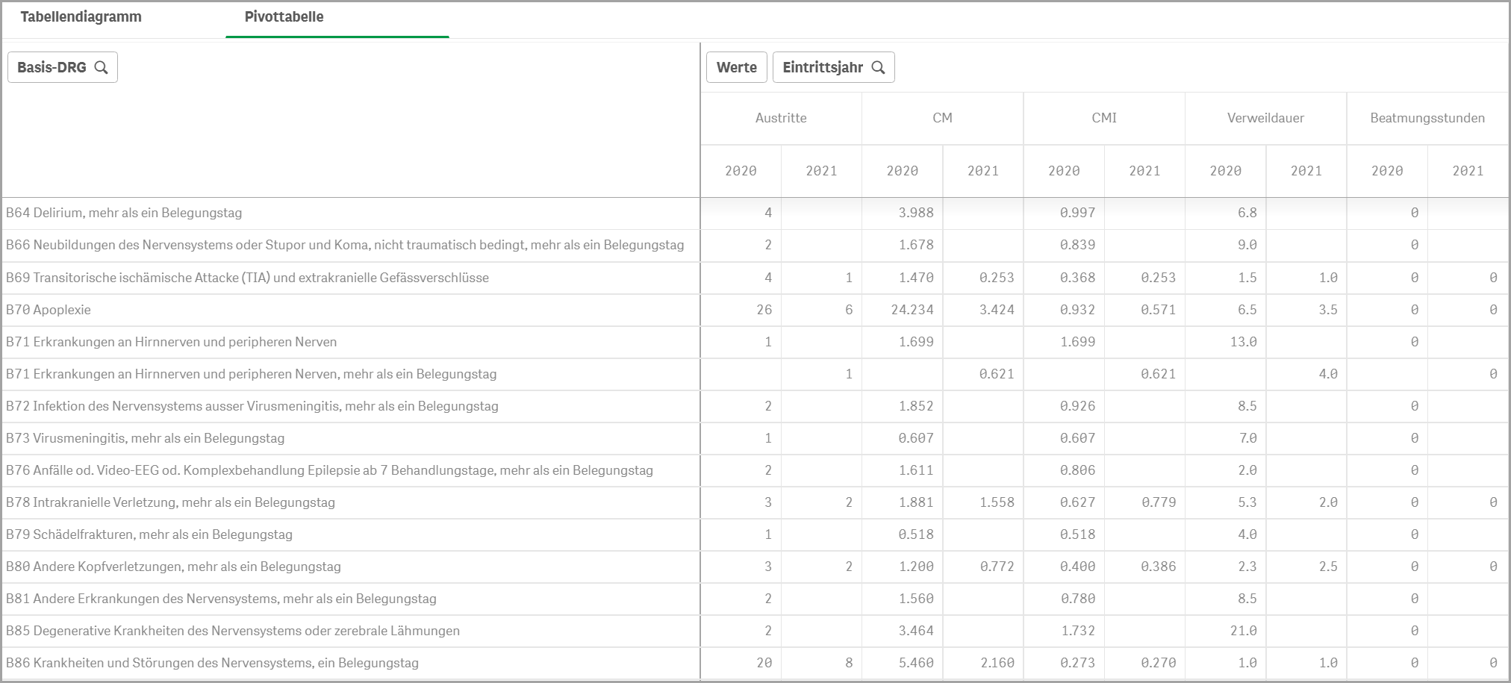This screenshot has width=1511, height=683.
Task: Click the 21.0 Verweildauer cell for B85
Action: point(1243,631)
